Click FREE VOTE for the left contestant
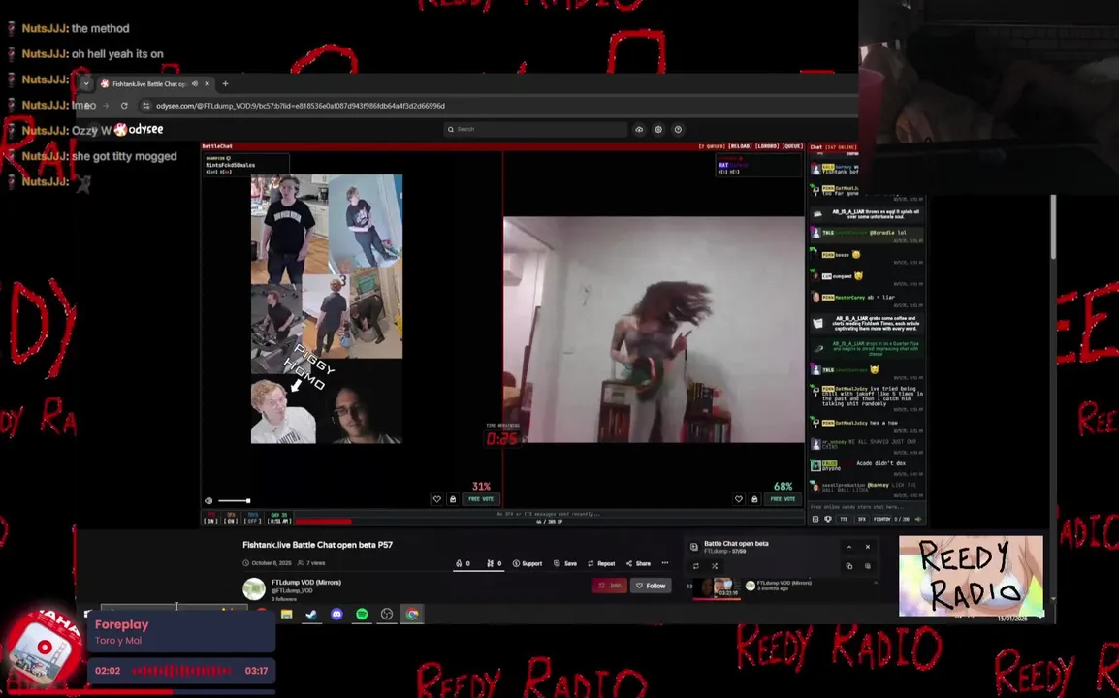This screenshot has width=1119, height=698. [481, 499]
